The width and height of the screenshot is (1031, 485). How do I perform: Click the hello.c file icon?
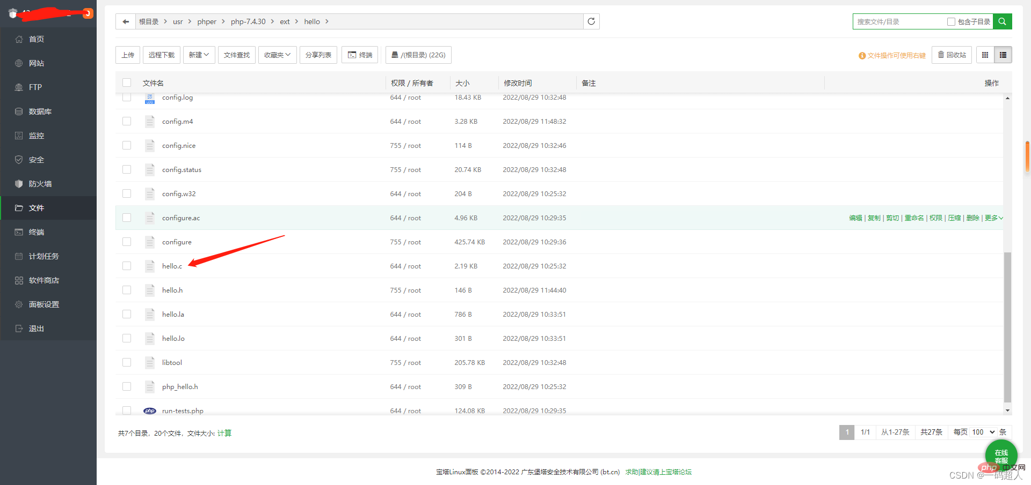[x=150, y=266]
